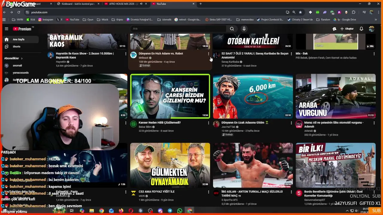The width and height of the screenshot is (383, 215).
Task: Open the Kick bookmark
Action: 31,20
